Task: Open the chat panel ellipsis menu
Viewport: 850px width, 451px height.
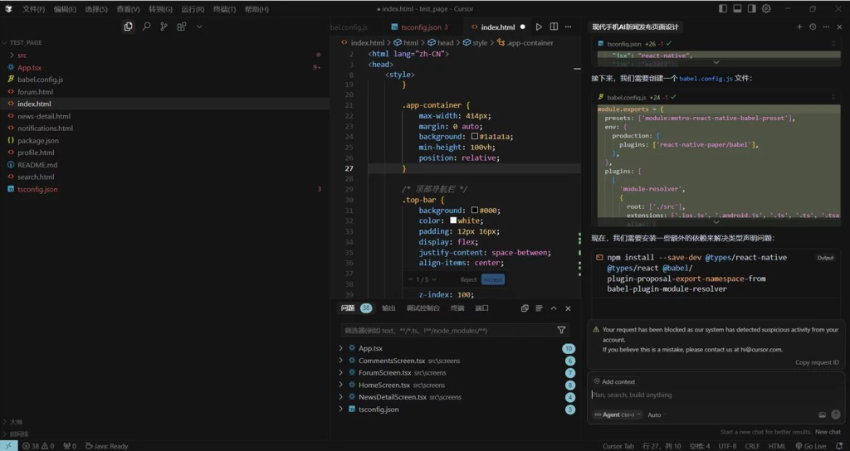Action: (x=826, y=27)
